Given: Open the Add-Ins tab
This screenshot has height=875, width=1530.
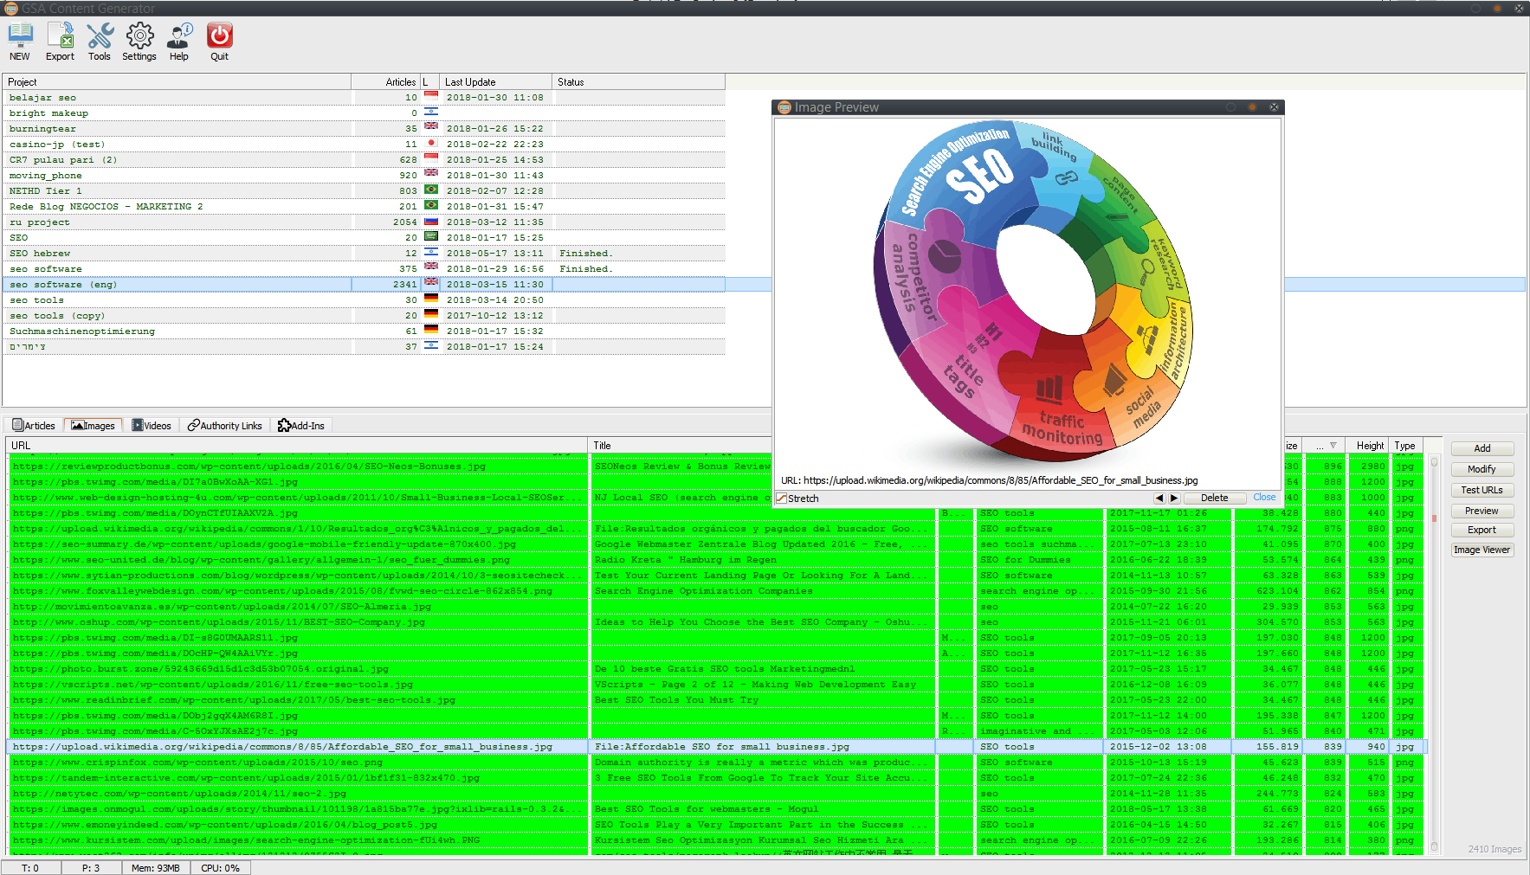Looking at the screenshot, I should point(301,425).
